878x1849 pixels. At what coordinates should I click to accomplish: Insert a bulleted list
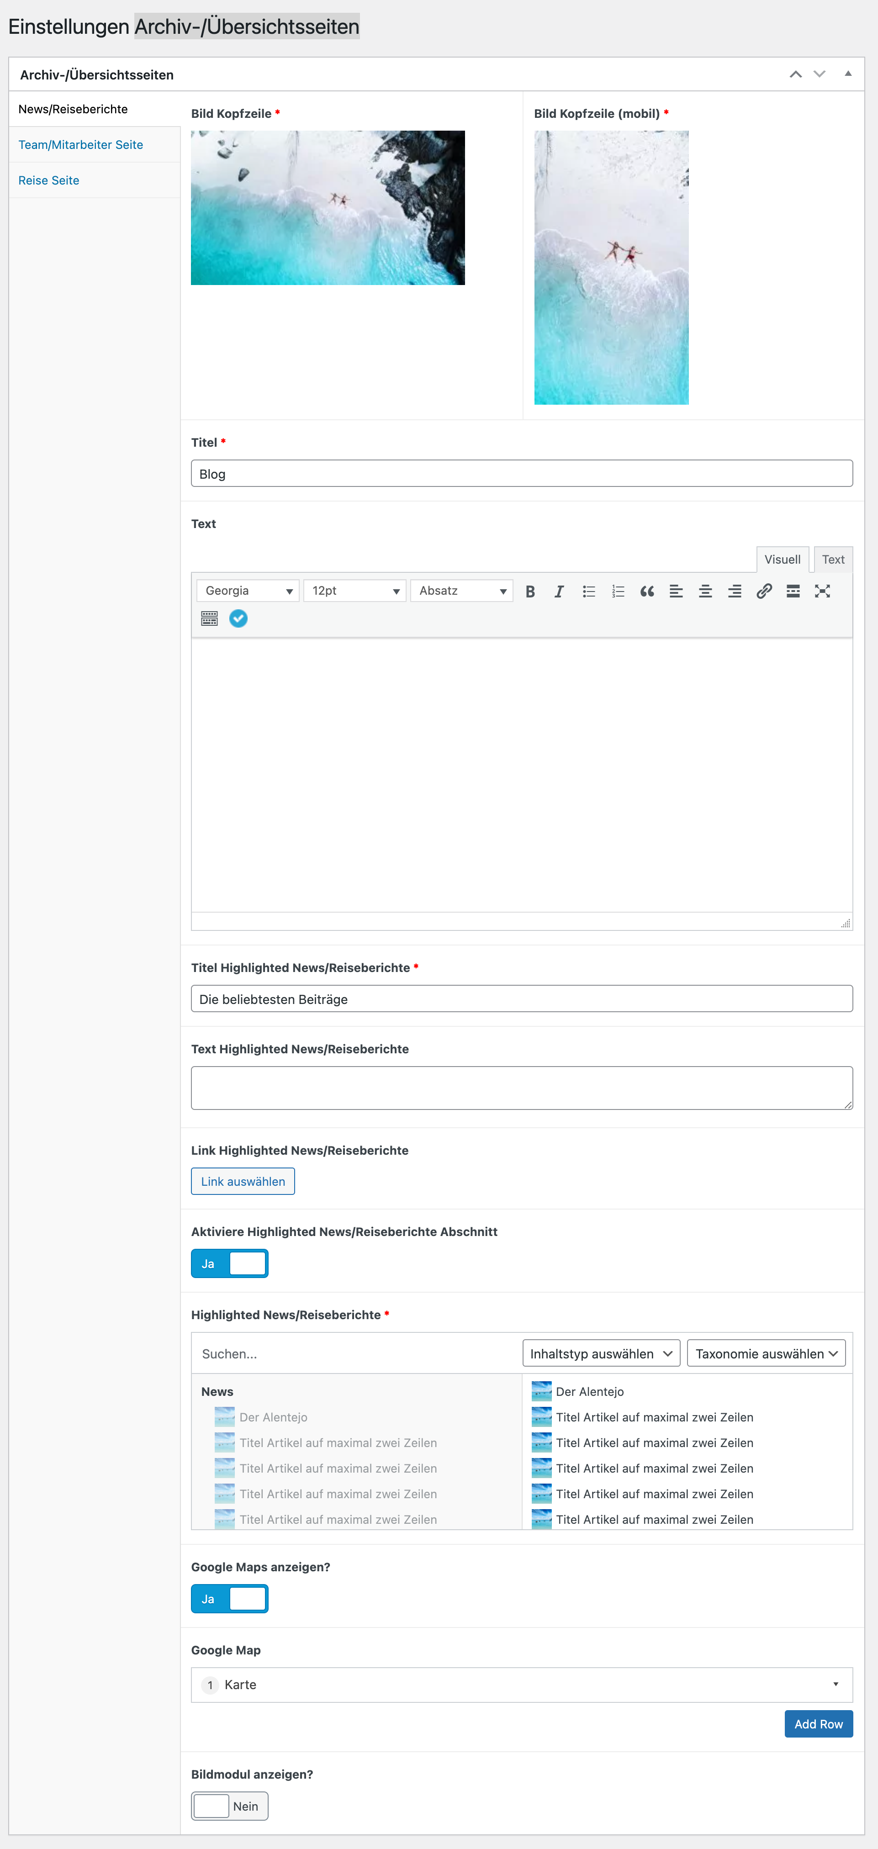click(x=589, y=591)
